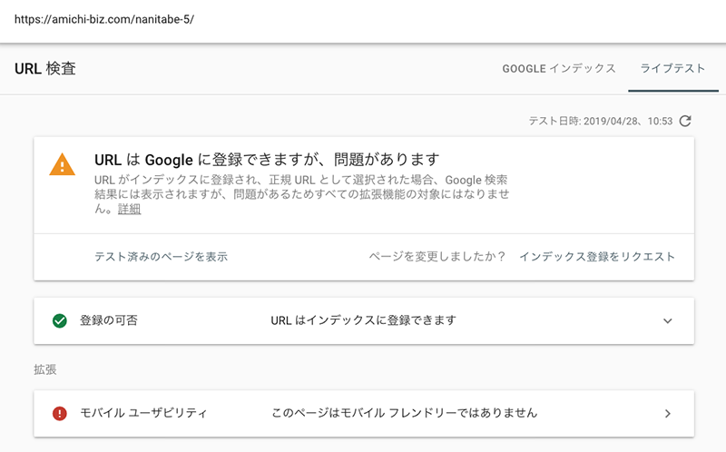This screenshot has width=726, height=452.
Task: Click the red error icon for mobile usability
Action: pyautogui.click(x=60, y=413)
